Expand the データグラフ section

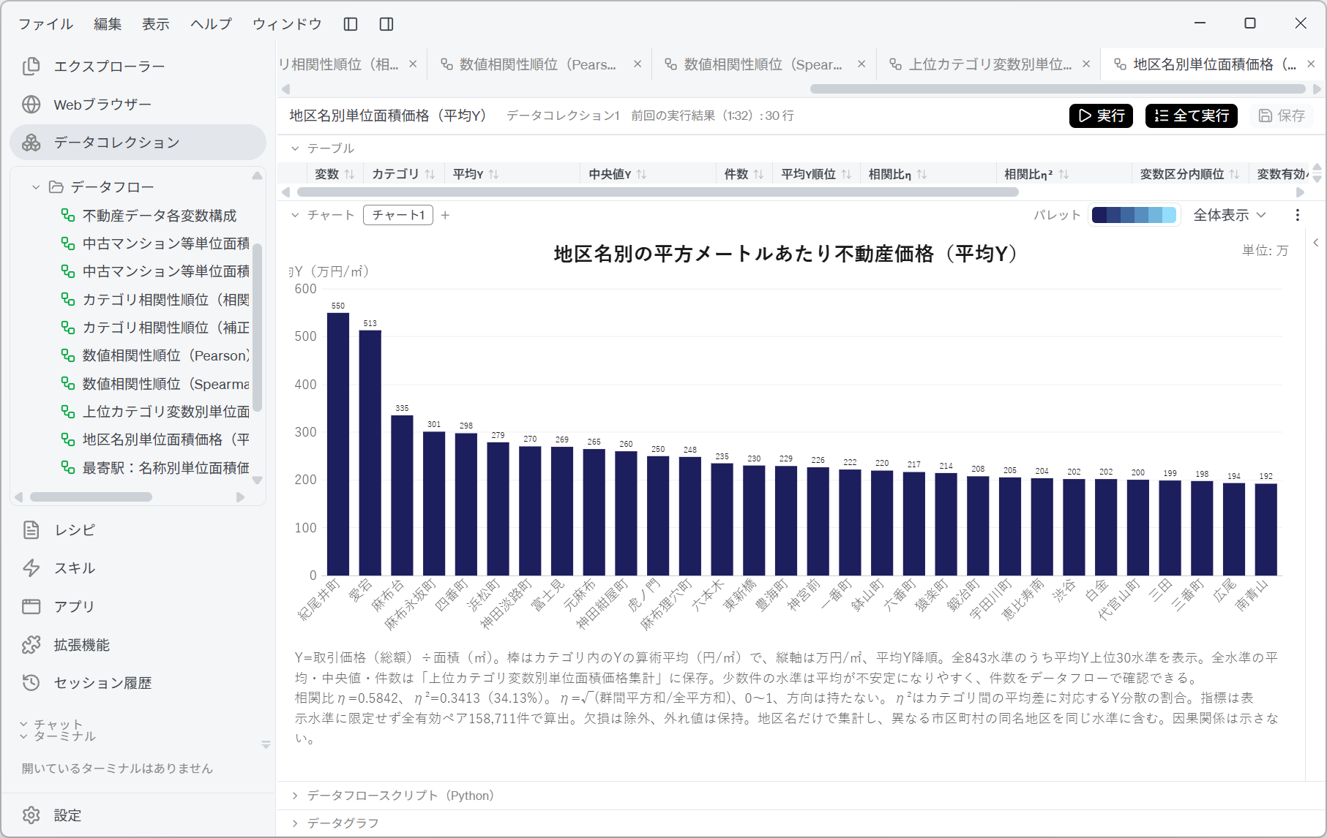click(x=295, y=823)
